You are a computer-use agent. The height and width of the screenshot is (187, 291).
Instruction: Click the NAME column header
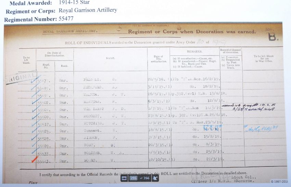coord(110,58)
